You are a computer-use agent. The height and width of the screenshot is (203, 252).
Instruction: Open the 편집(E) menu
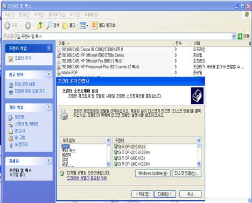(x=24, y=15)
